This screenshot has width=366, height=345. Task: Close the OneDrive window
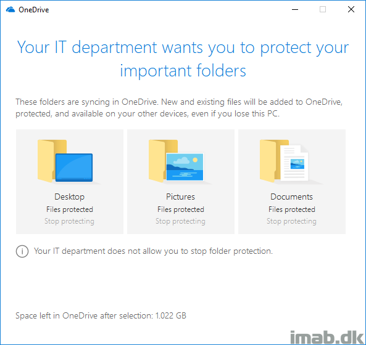point(351,9)
